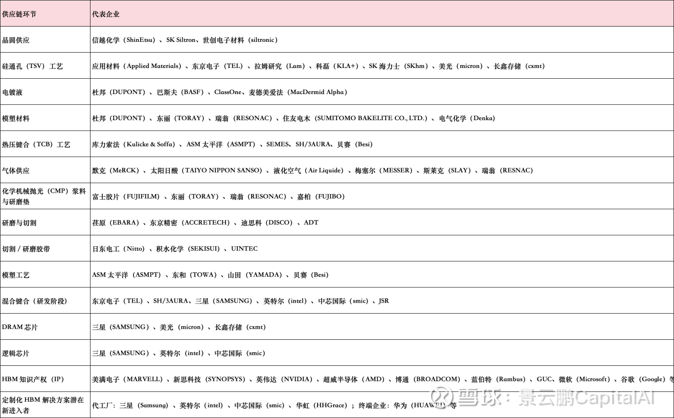Select the company "巴斯夫（BASF）"
Image resolution: width=674 pixels, height=418 pixels.
(181, 92)
